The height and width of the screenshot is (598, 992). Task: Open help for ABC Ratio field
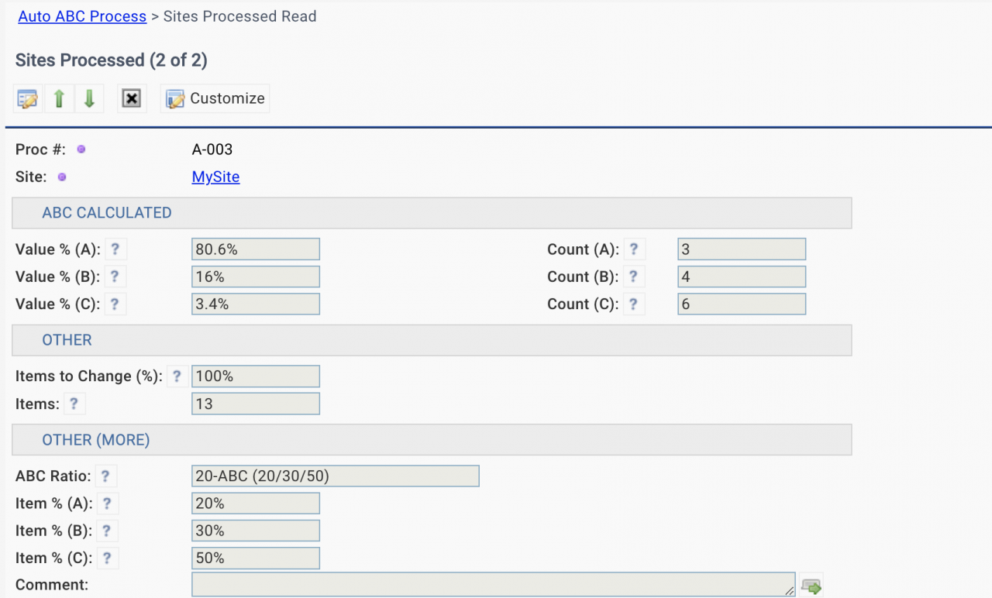pyautogui.click(x=105, y=476)
